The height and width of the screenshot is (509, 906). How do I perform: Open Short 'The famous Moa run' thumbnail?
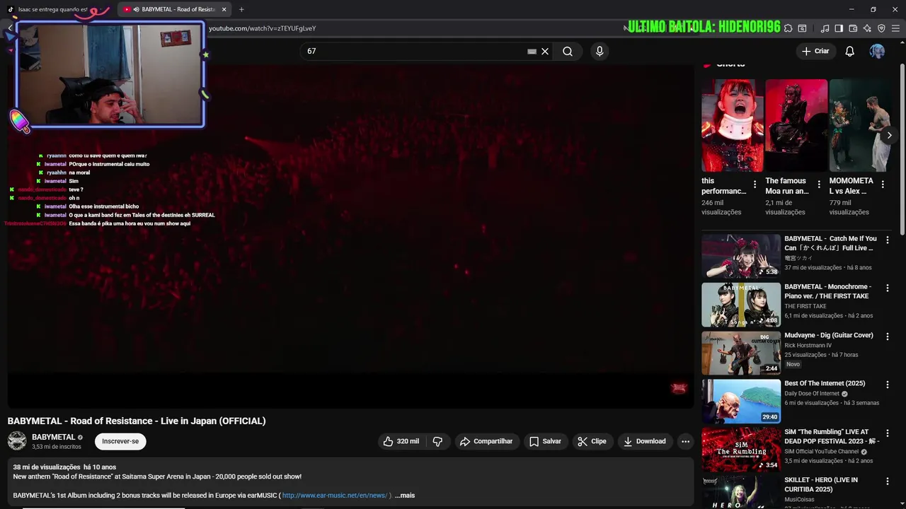(x=796, y=125)
